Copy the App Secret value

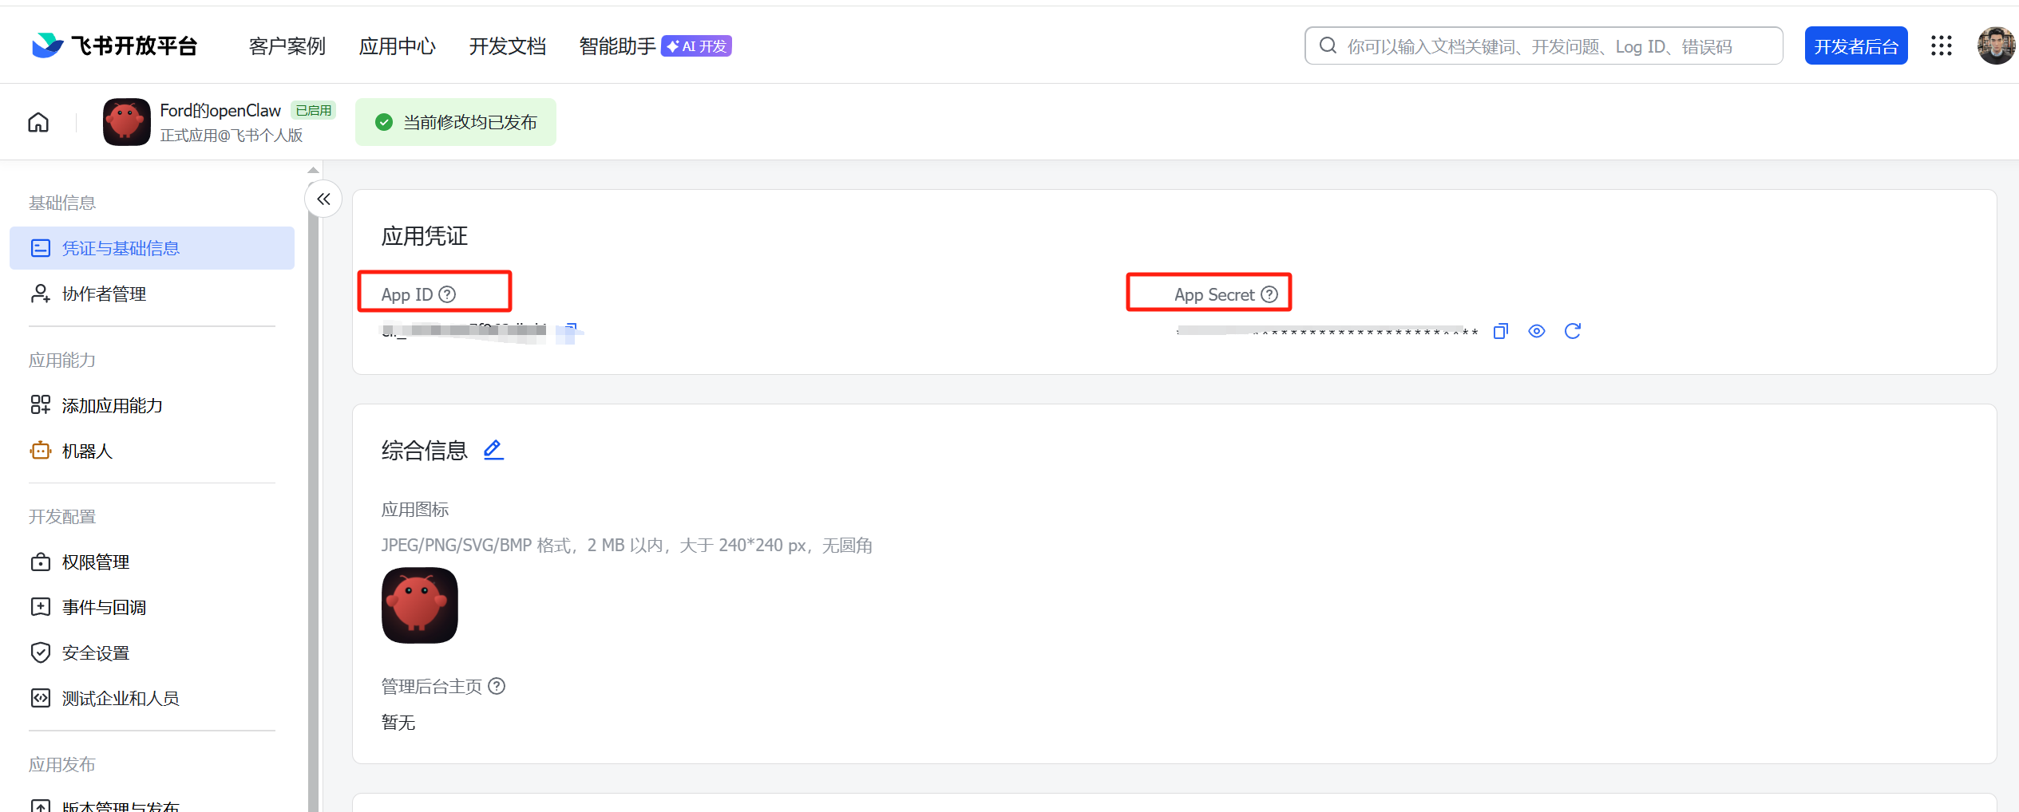point(1501,331)
